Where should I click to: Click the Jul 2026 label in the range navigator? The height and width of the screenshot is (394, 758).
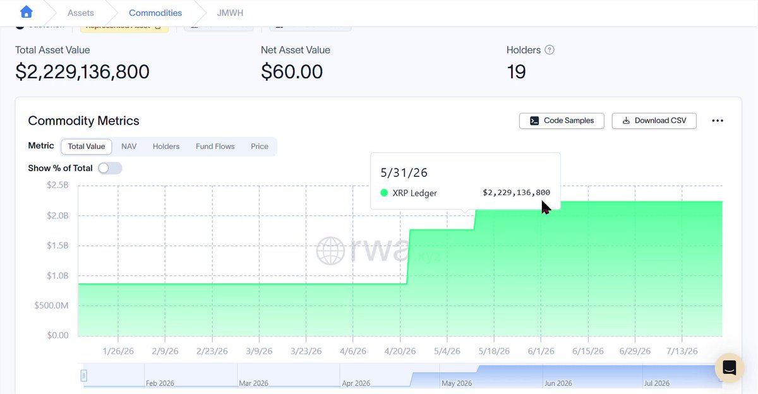(657, 383)
